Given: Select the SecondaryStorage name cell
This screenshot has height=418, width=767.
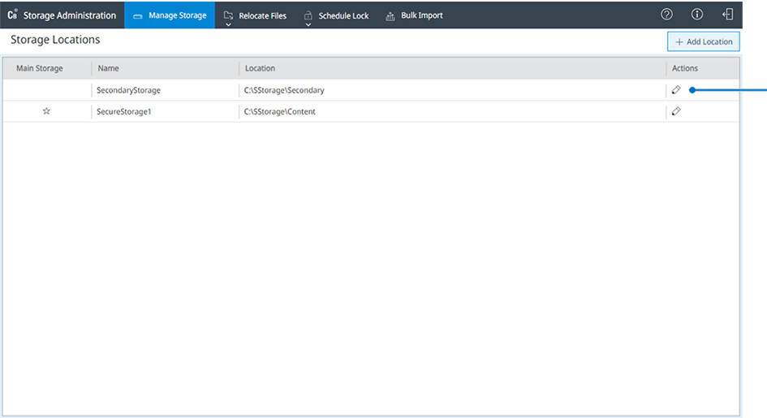Looking at the screenshot, I should tap(128, 90).
